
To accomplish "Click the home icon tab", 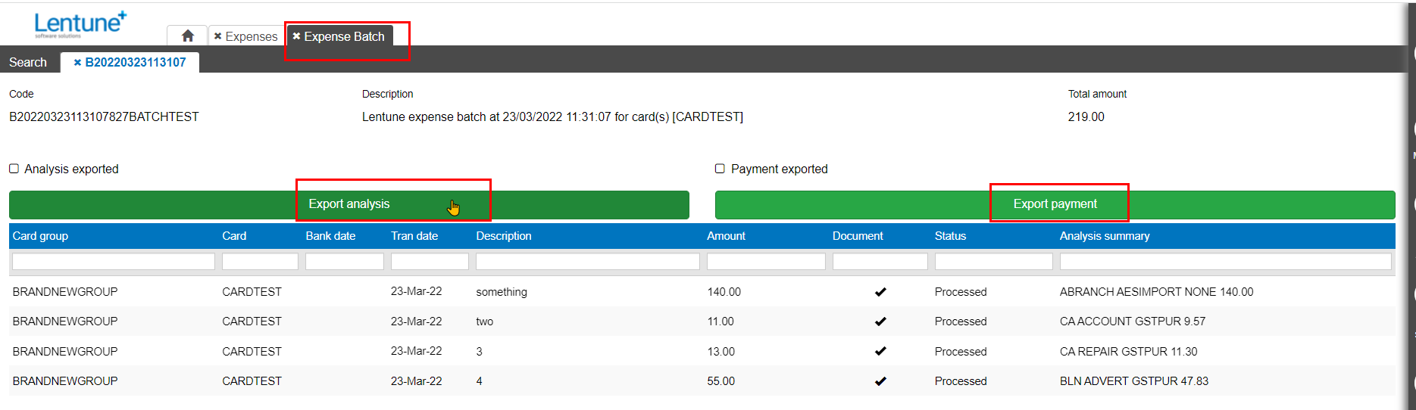I will click(x=188, y=36).
